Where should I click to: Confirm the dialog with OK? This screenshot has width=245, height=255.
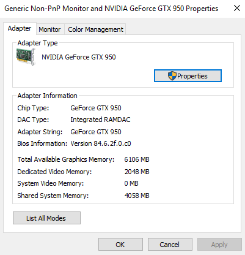pos(120,245)
